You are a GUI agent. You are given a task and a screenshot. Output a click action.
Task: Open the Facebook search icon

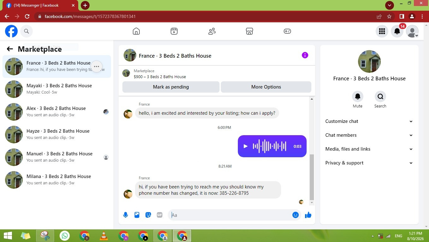[x=26, y=31]
